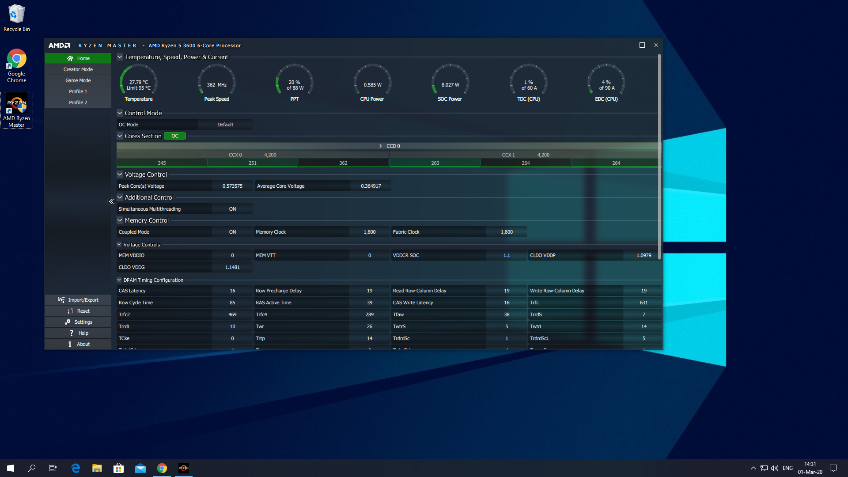Open the Action Center notification icon
The width and height of the screenshot is (848, 477).
click(833, 468)
